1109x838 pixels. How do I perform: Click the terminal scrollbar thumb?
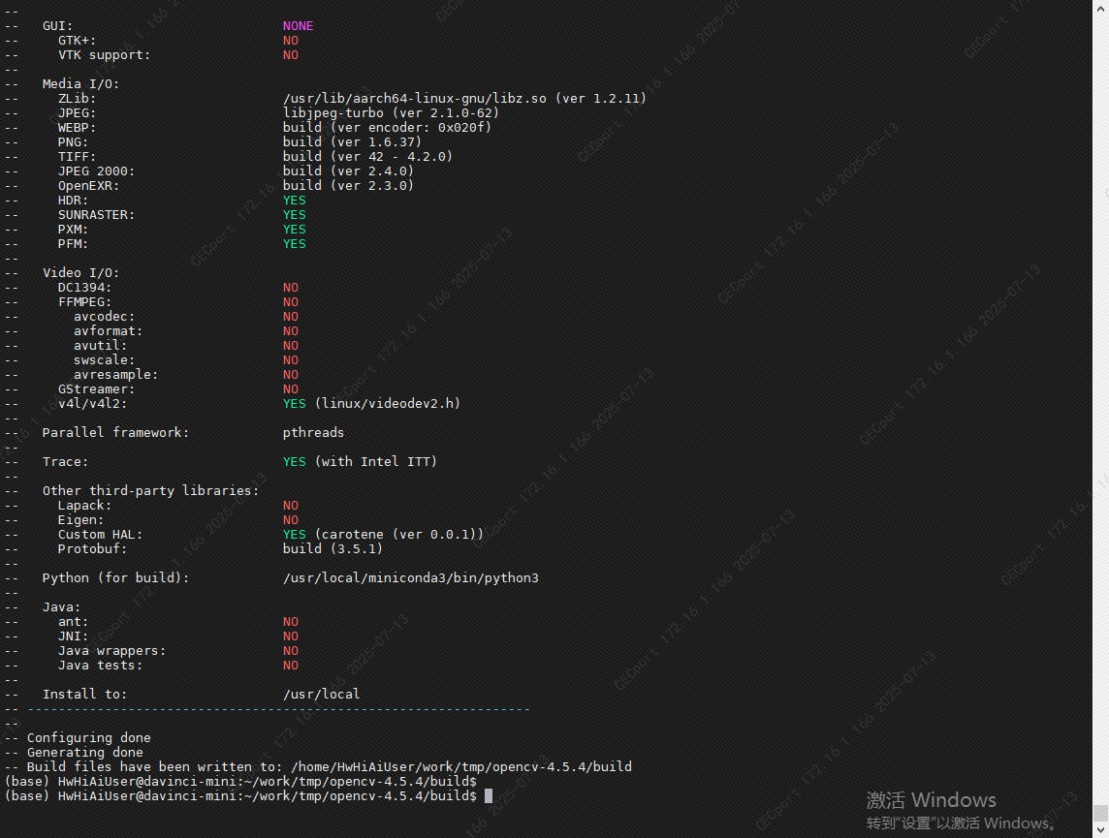[x=1100, y=813]
